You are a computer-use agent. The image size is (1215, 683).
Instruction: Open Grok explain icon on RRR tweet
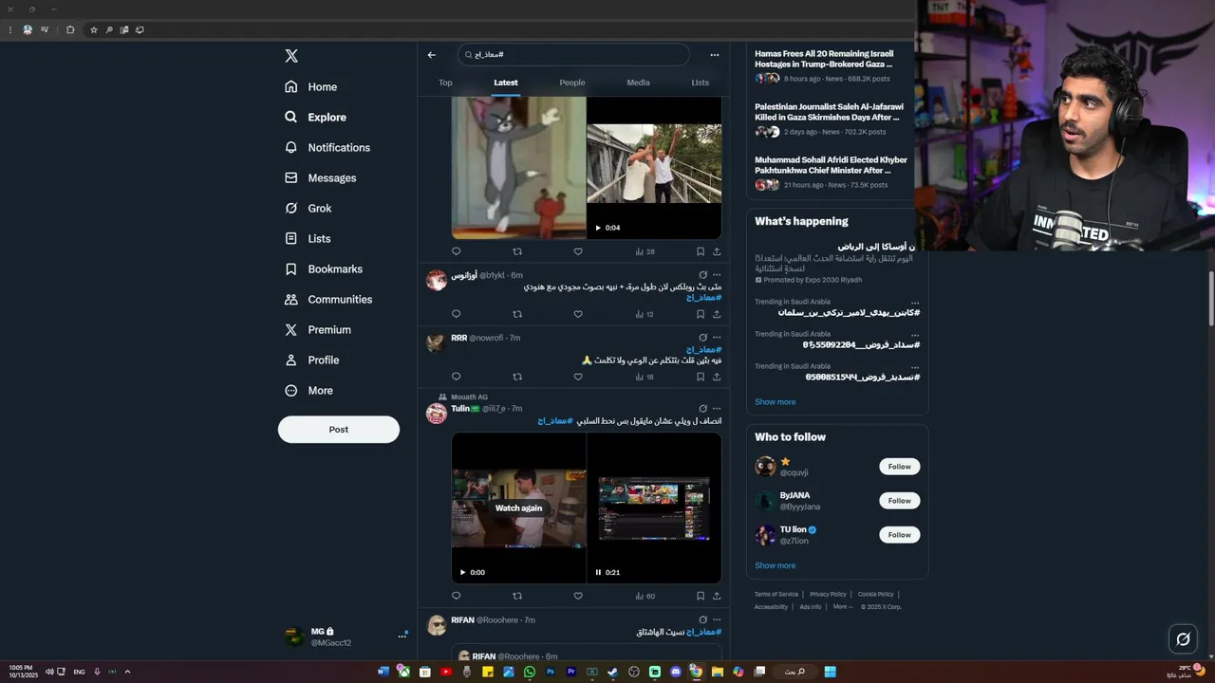point(702,338)
